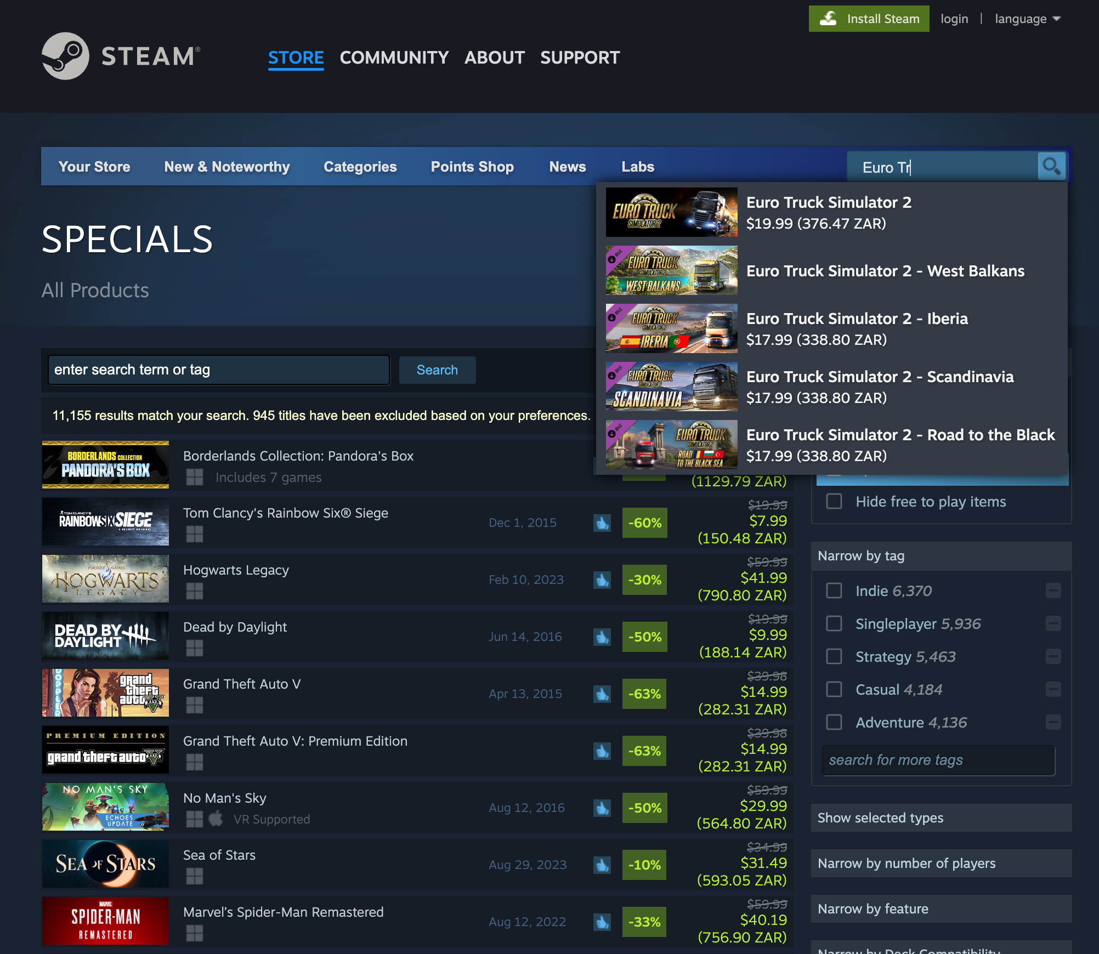Viewport: 1099px width, 954px height.
Task: Click the thumbs-up review icon for Dead by Daylight
Action: tap(602, 637)
